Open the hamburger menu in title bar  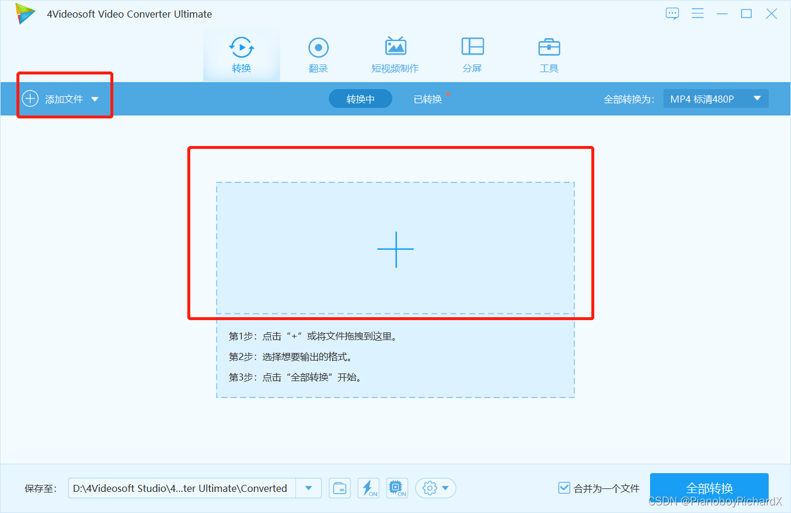698,13
